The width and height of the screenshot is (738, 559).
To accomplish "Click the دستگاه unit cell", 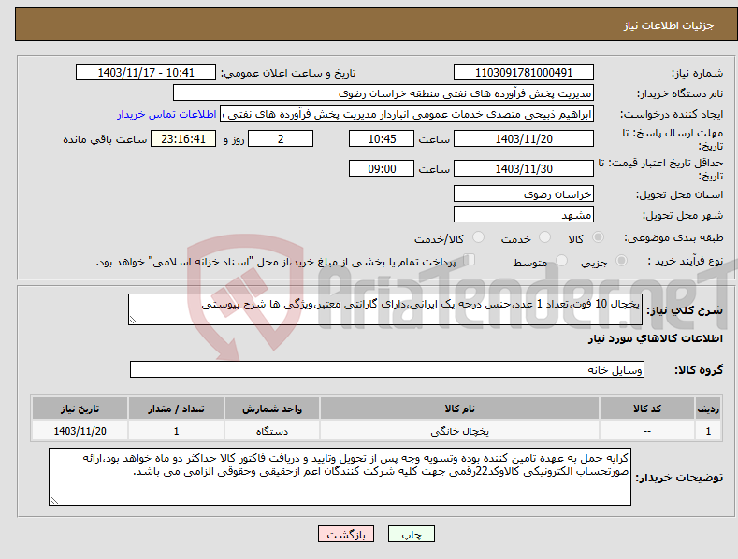I will (x=272, y=431).
